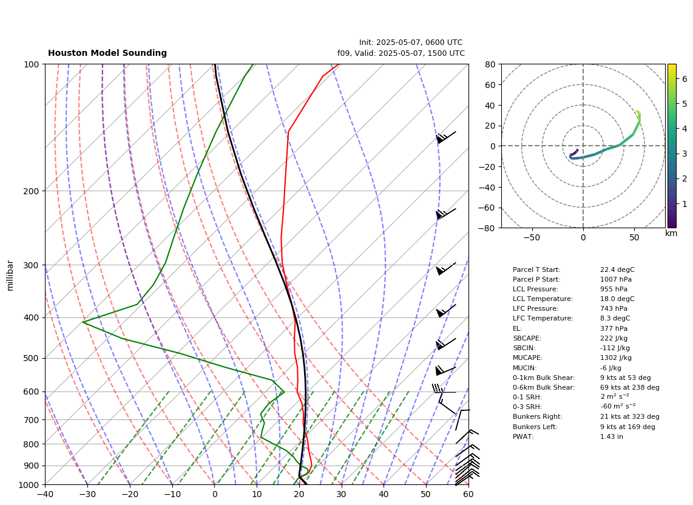Click the "km" label under the colorbar
Image resolution: width=693 pixels, height=505 pixels.
coord(671,233)
